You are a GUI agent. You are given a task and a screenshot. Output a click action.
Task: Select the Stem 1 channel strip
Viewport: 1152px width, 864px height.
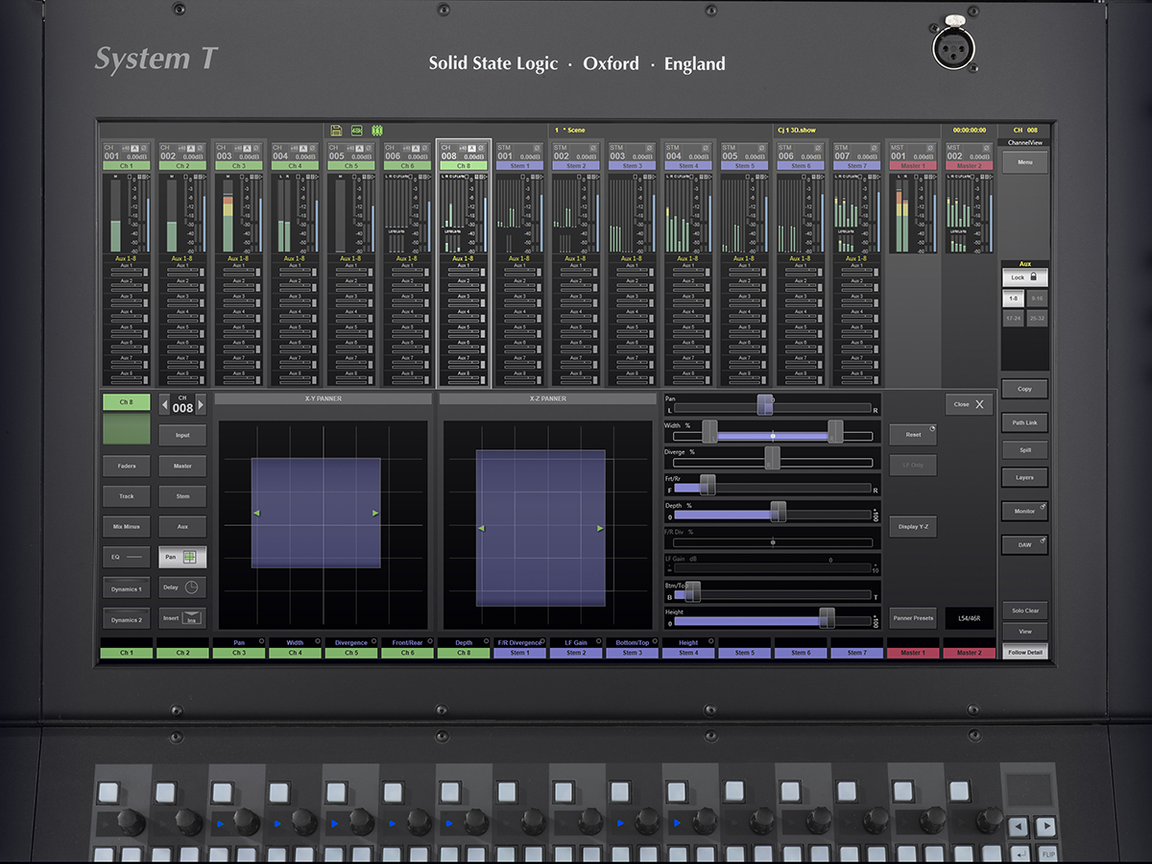[x=518, y=163]
